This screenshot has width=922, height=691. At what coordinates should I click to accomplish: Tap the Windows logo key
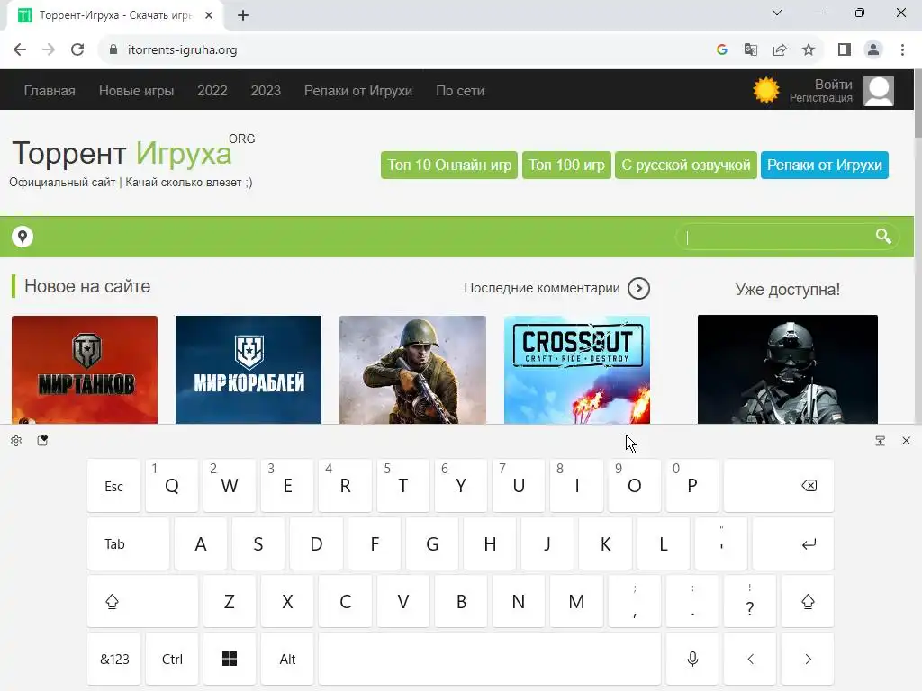coord(230,660)
